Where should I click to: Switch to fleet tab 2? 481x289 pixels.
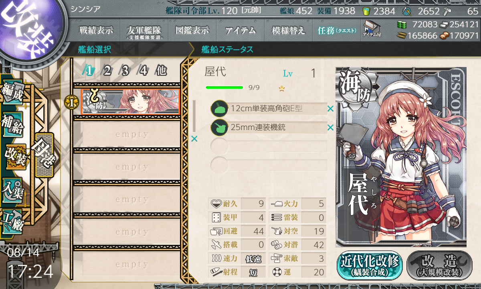107,71
